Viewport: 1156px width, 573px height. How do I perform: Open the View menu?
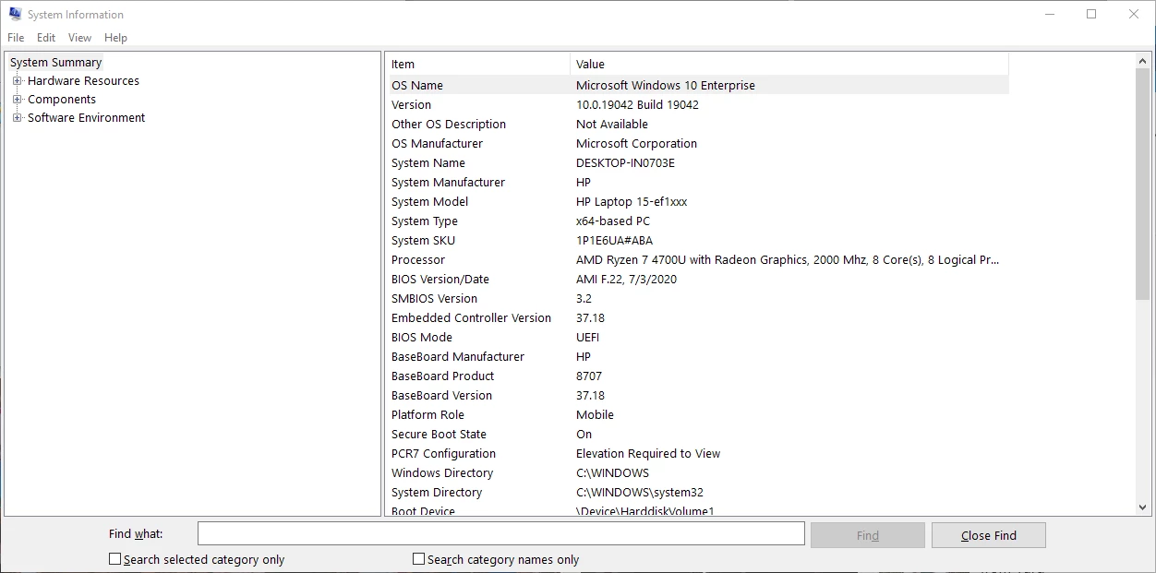(80, 38)
